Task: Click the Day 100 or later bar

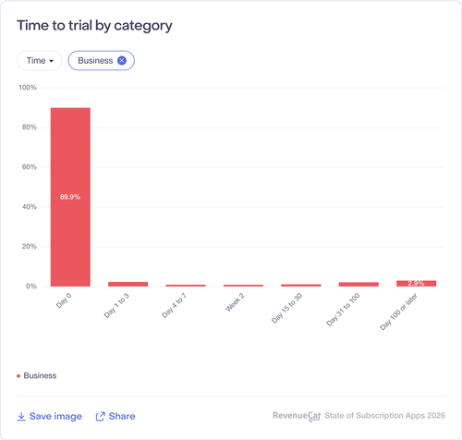Action: [416, 284]
